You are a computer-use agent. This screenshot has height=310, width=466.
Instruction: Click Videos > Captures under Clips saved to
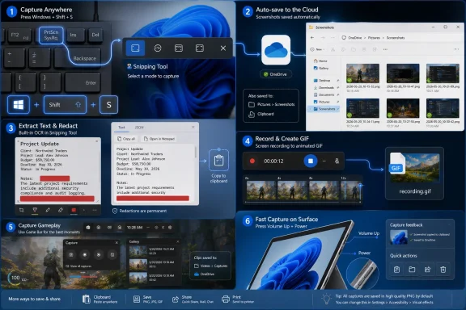[x=210, y=266]
